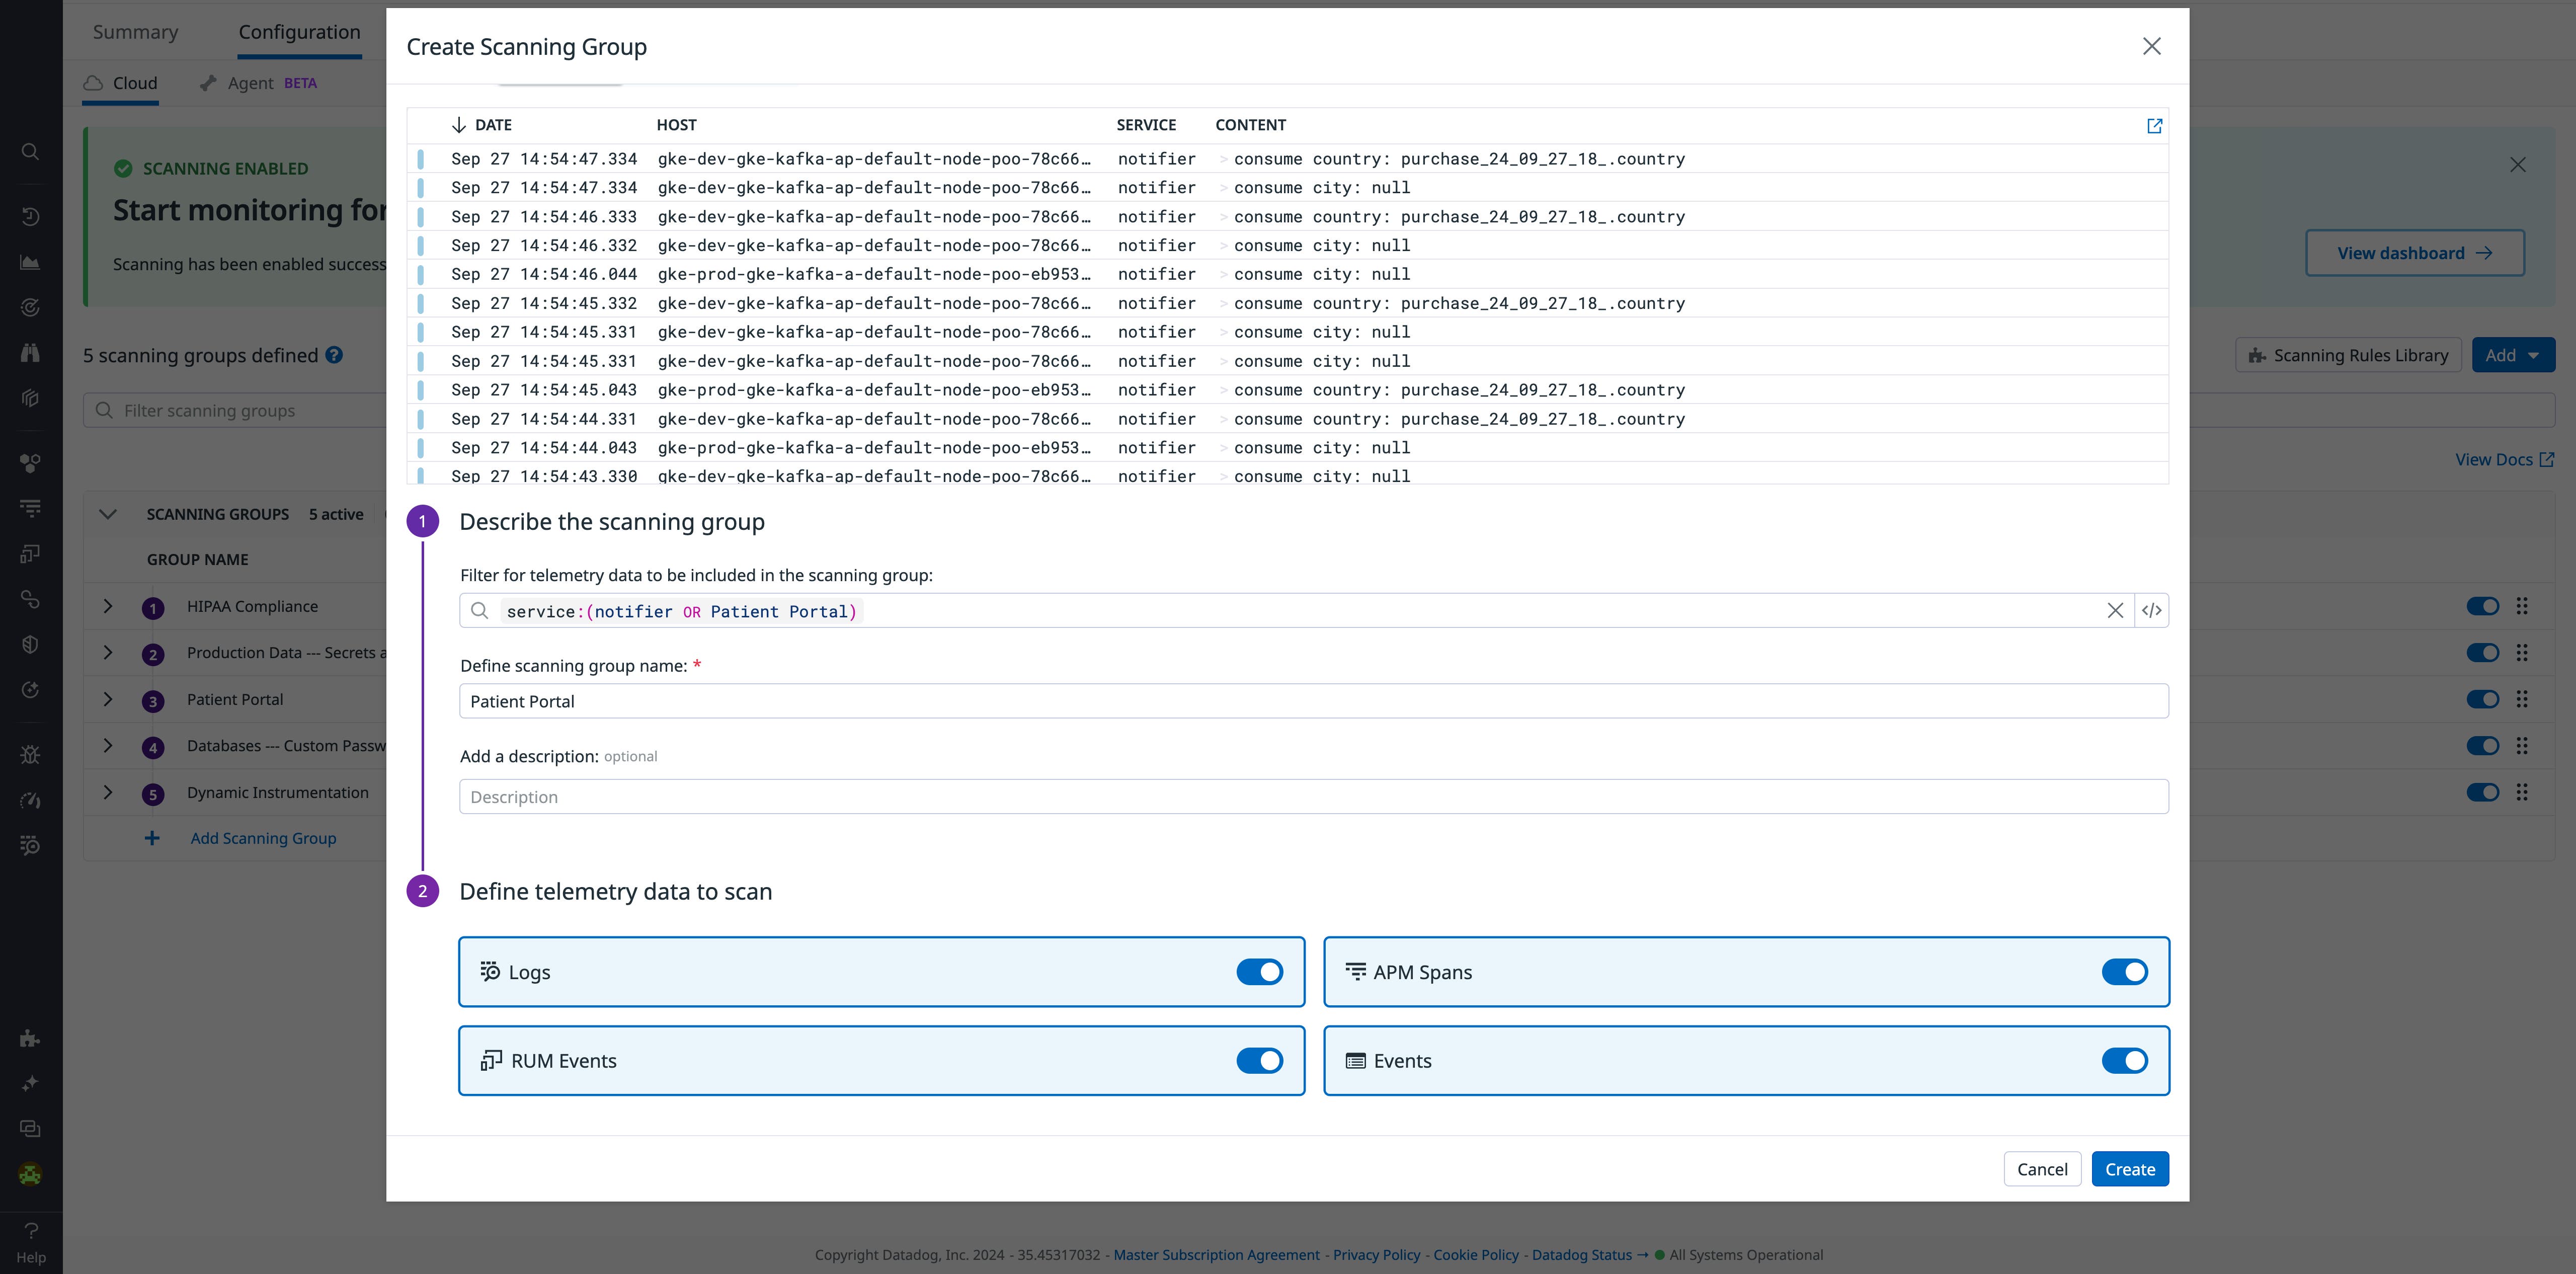Image resolution: width=2576 pixels, height=1274 pixels.
Task: Collapse the SCANNING GROUPS section
Action: [107, 514]
